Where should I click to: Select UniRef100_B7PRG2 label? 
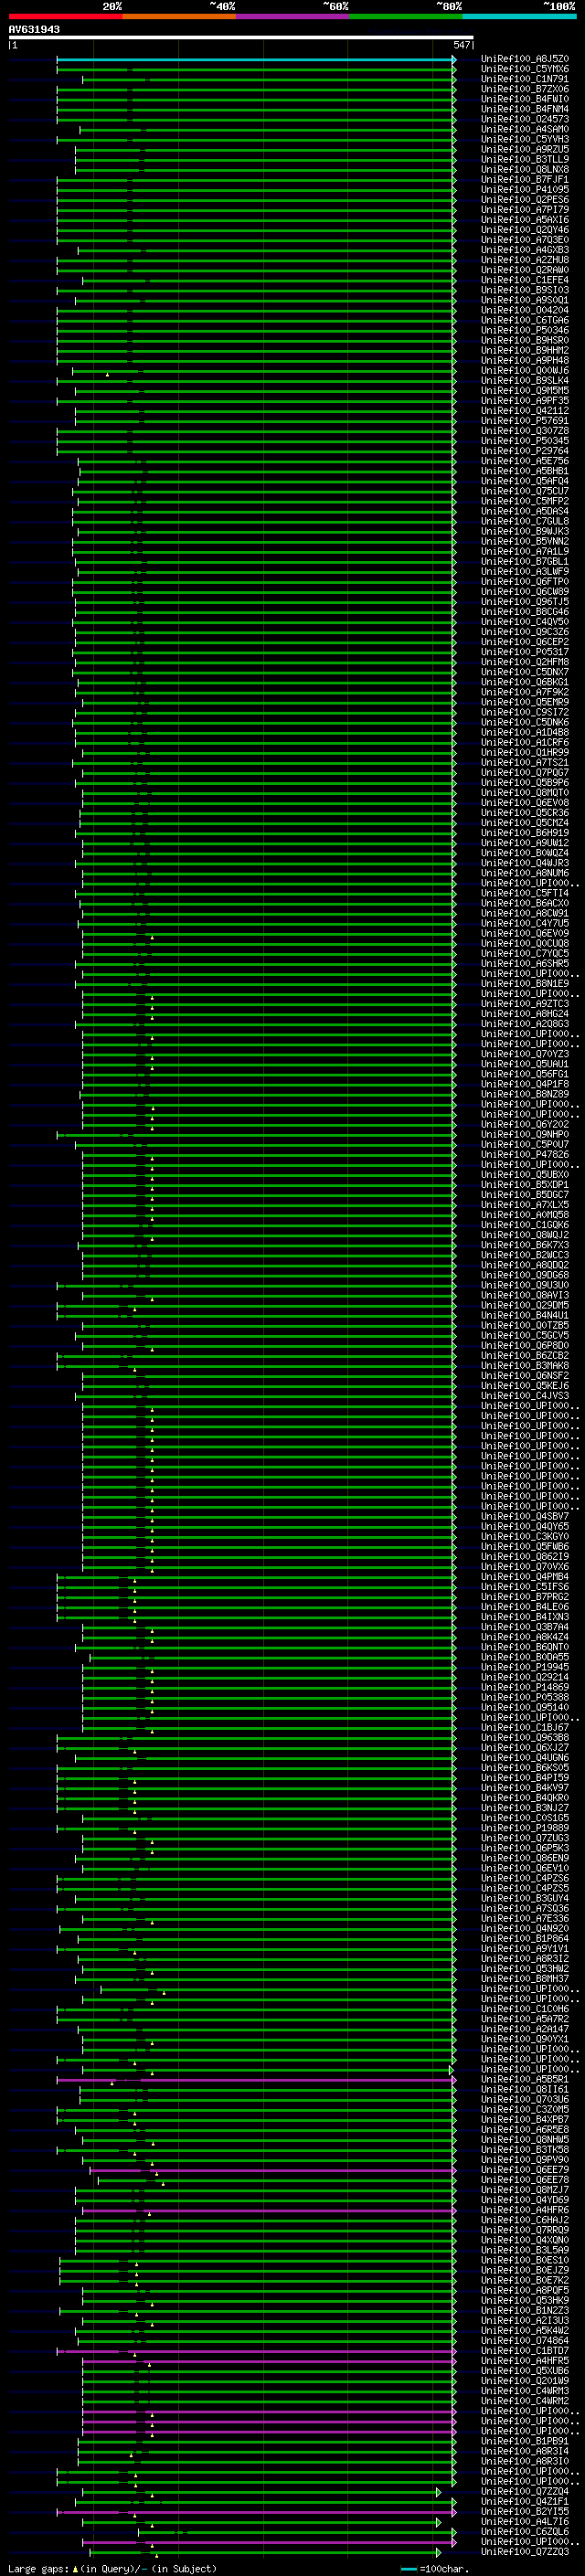tap(525, 1597)
